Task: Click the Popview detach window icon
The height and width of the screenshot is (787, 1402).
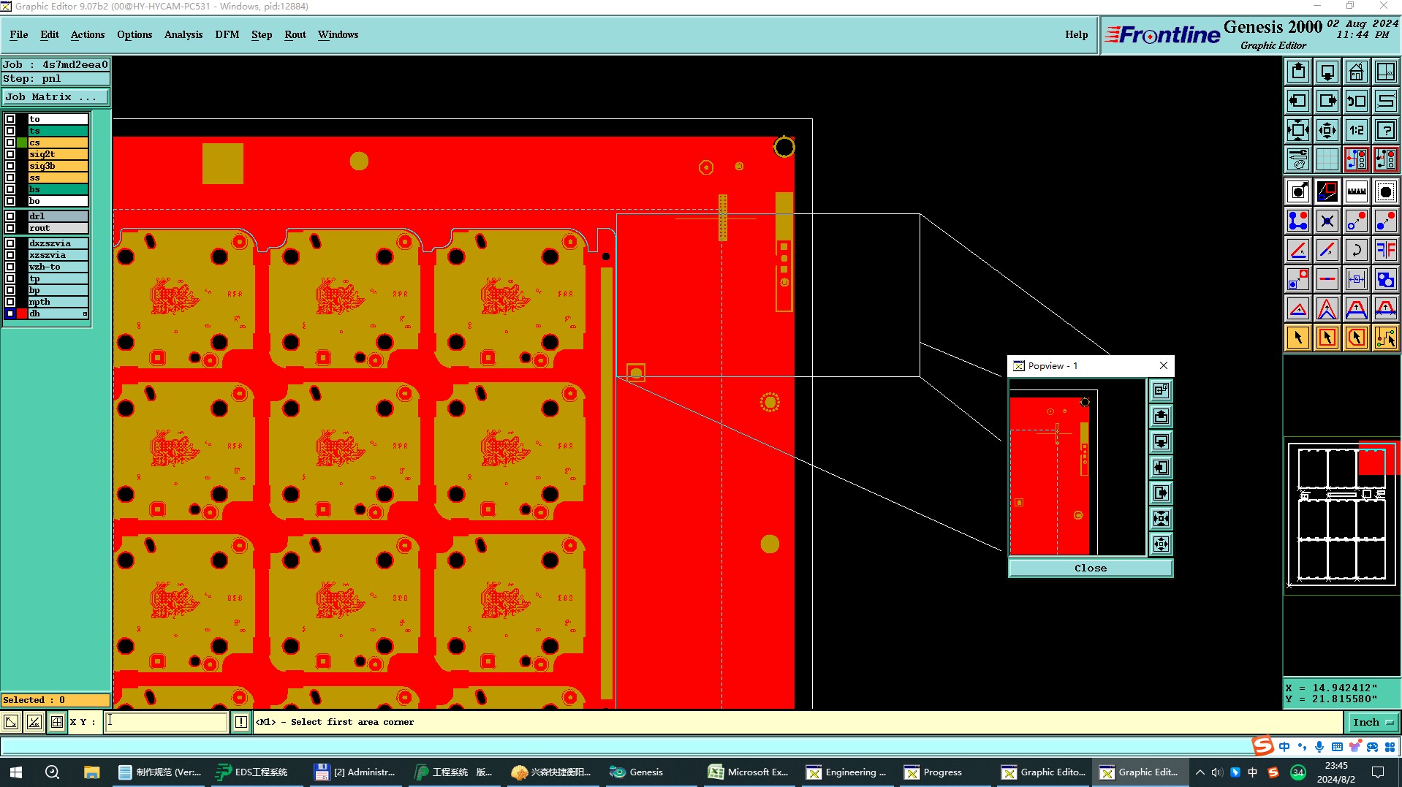Action: (x=1161, y=391)
